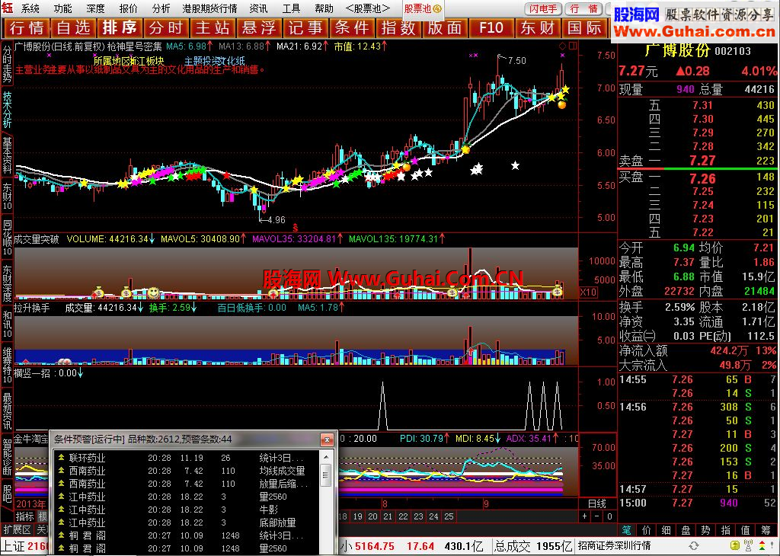Click the red-yellow-green traffic light icon
Viewport: 780px width, 556px height.
click(760, 546)
